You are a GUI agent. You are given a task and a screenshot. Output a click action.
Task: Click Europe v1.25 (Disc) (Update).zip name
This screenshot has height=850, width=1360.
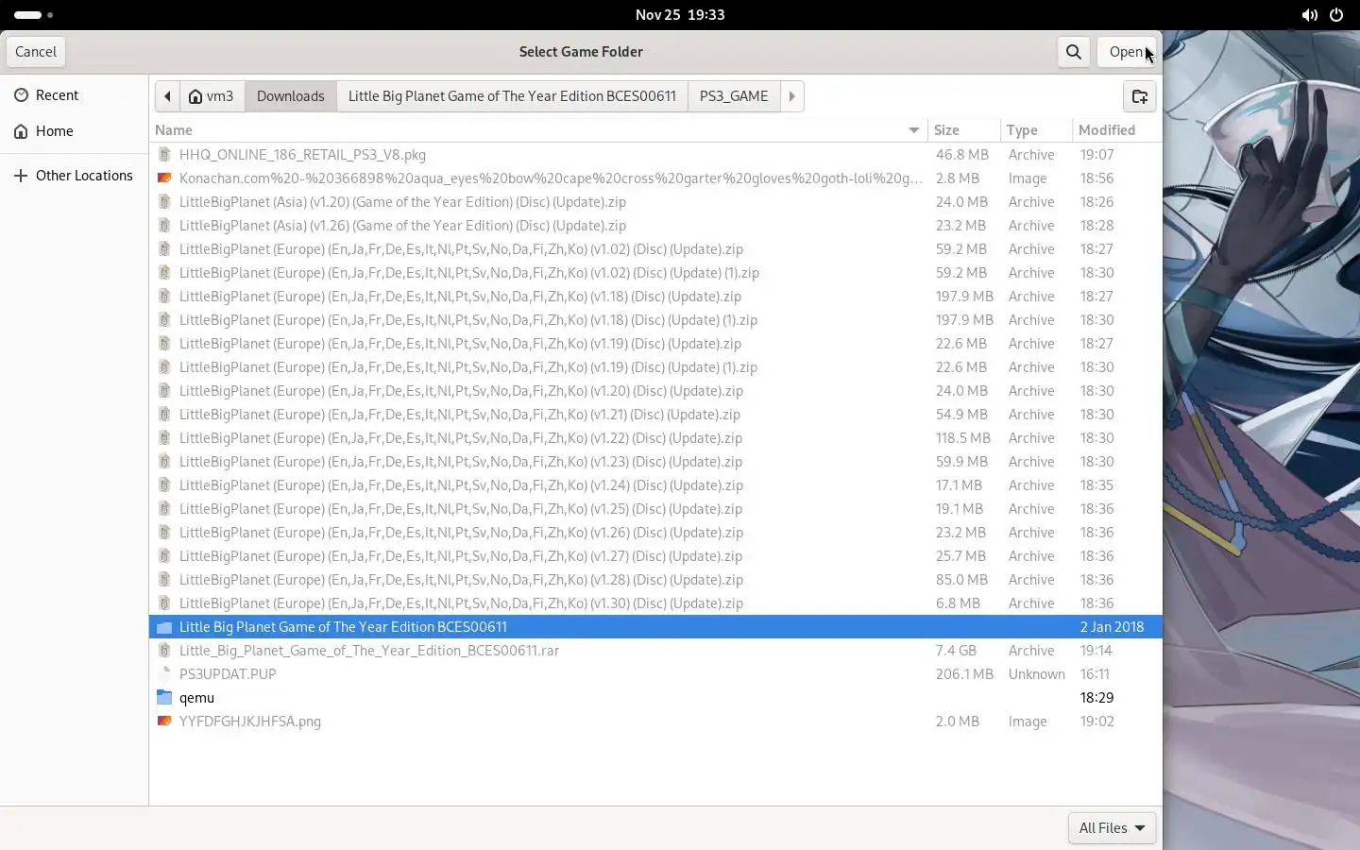coord(461,509)
